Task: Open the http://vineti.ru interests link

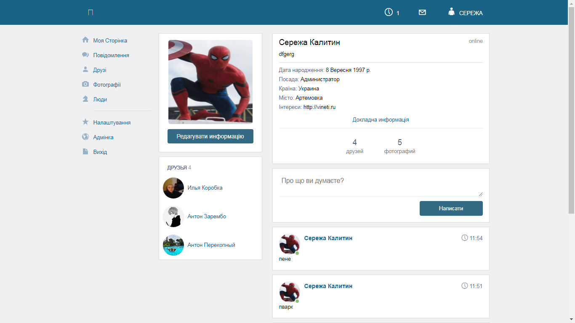Action: tap(319, 107)
